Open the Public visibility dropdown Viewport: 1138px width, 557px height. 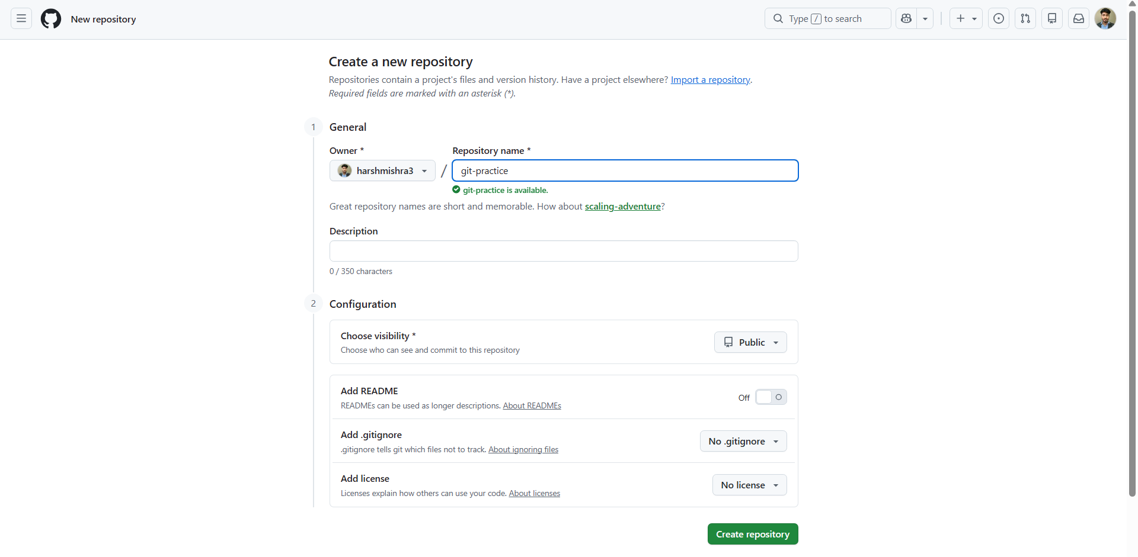(750, 342)
